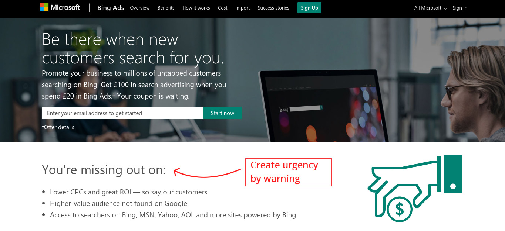Open the Import menu item
This screenshot has height=231, width=505.
(x=243, y=8)
